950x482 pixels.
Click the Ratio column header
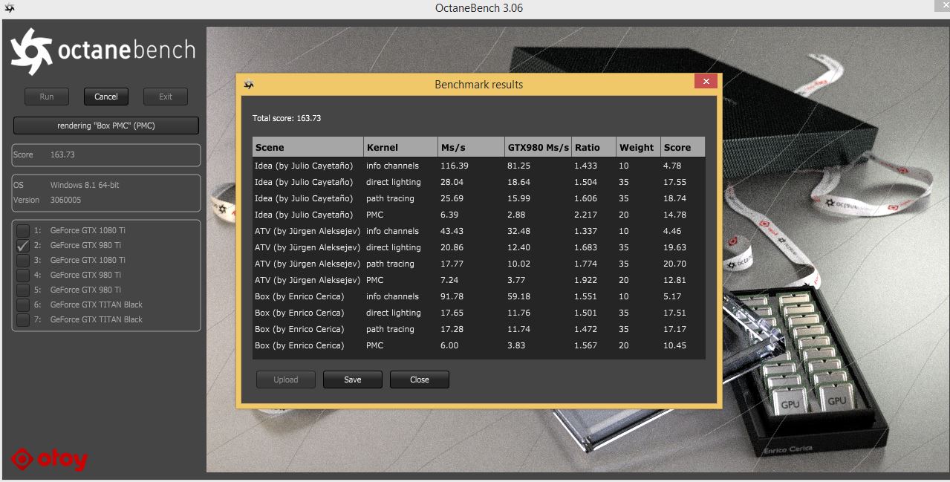click(593, 147)
